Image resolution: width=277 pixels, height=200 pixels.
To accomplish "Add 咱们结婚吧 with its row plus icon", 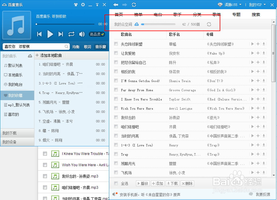I will click(258, 127).
